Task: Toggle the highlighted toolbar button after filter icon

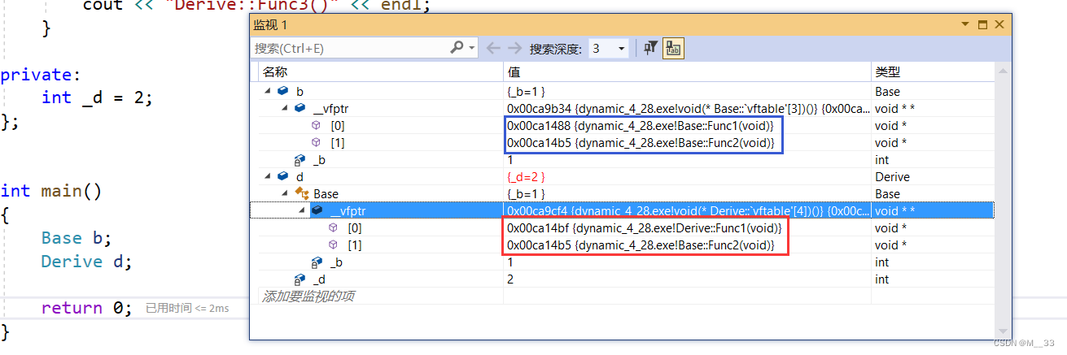Action: pos(673,49)
